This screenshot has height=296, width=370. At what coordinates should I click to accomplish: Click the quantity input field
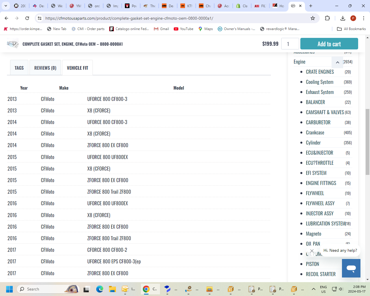290,44
